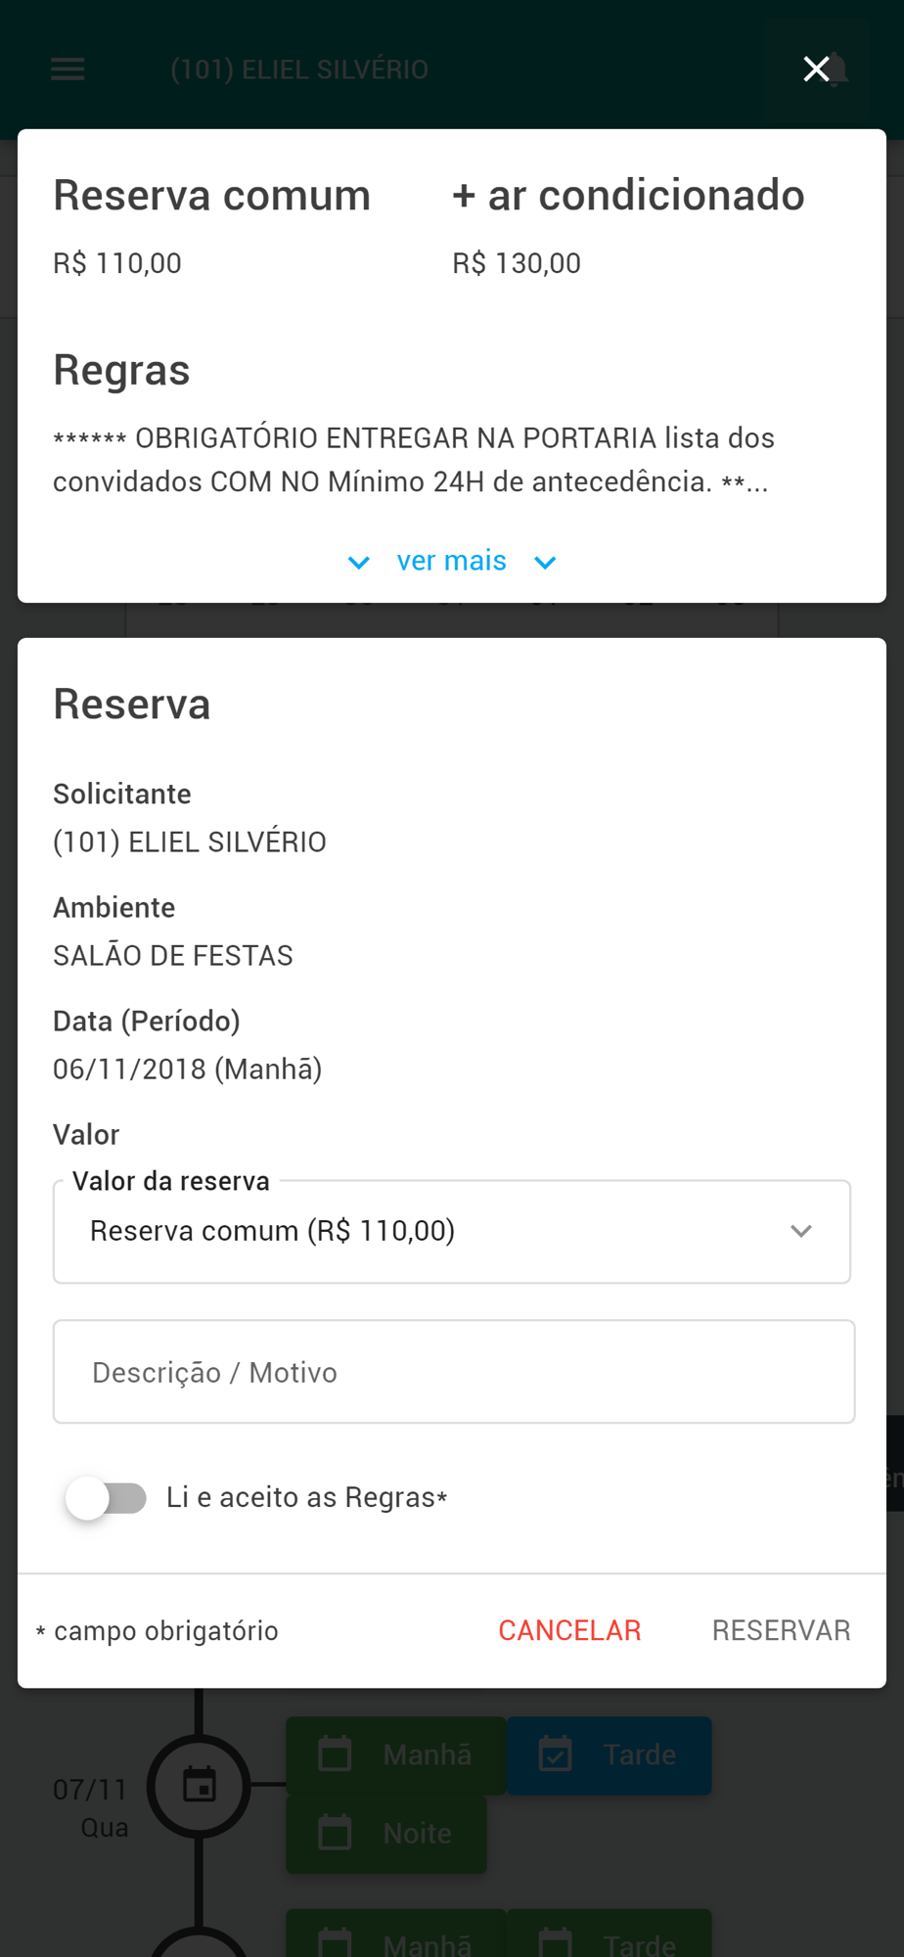Select the 07/11 Tarde checked-calendar slot
Image resolution: width=904 pixels, height=1957 pixels.
coord(609,1755)
